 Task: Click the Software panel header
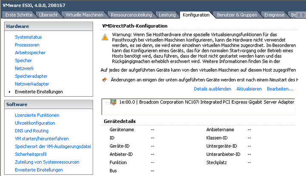(x=48, y=104)
